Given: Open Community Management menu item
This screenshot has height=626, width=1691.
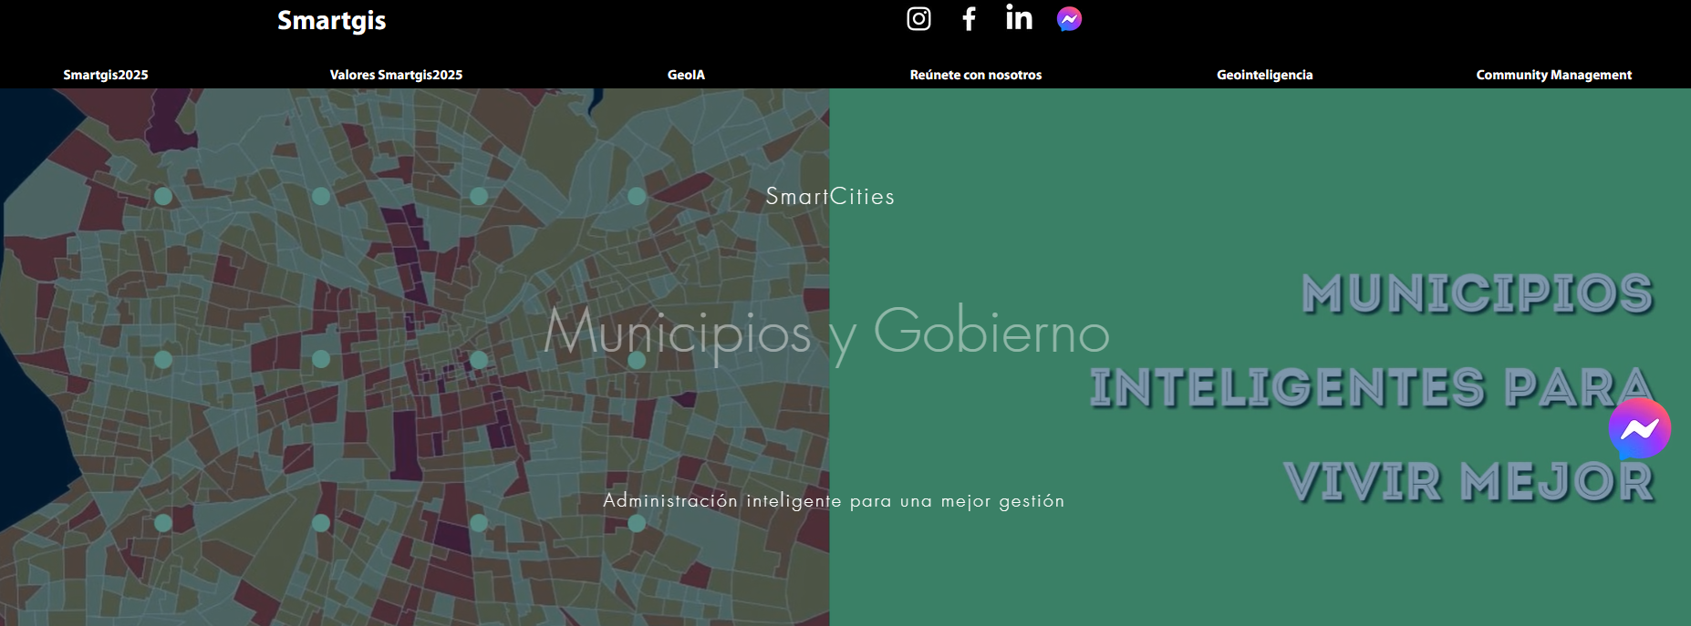Looking at the screenshot, I should click(x=1554, y=75).
